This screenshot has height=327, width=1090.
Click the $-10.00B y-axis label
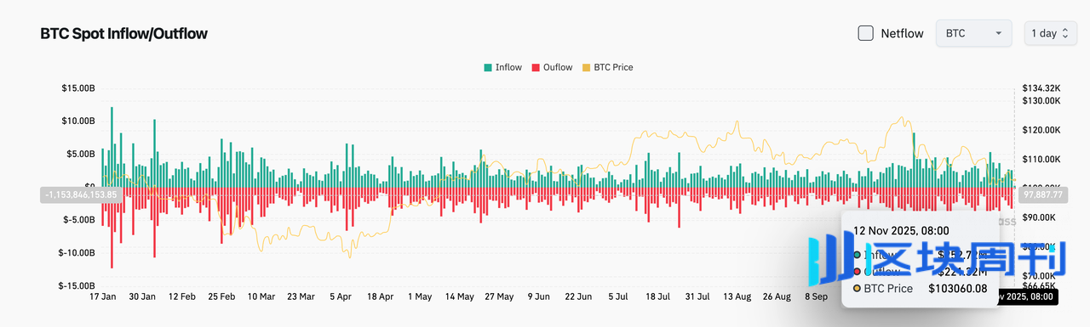[77, 252]
